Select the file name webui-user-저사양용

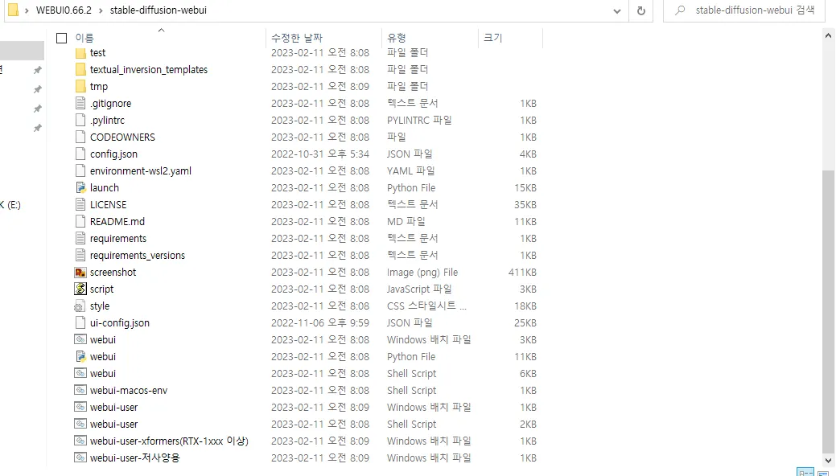coord(135,458)
